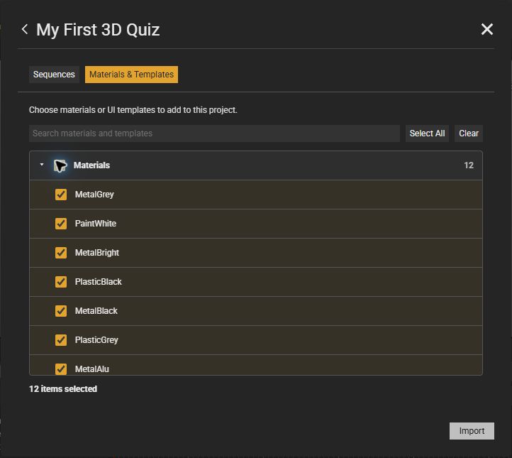Viewport: 512px width, 458px height.
Task: Click the MetalAlu material name
Action: 92,369
